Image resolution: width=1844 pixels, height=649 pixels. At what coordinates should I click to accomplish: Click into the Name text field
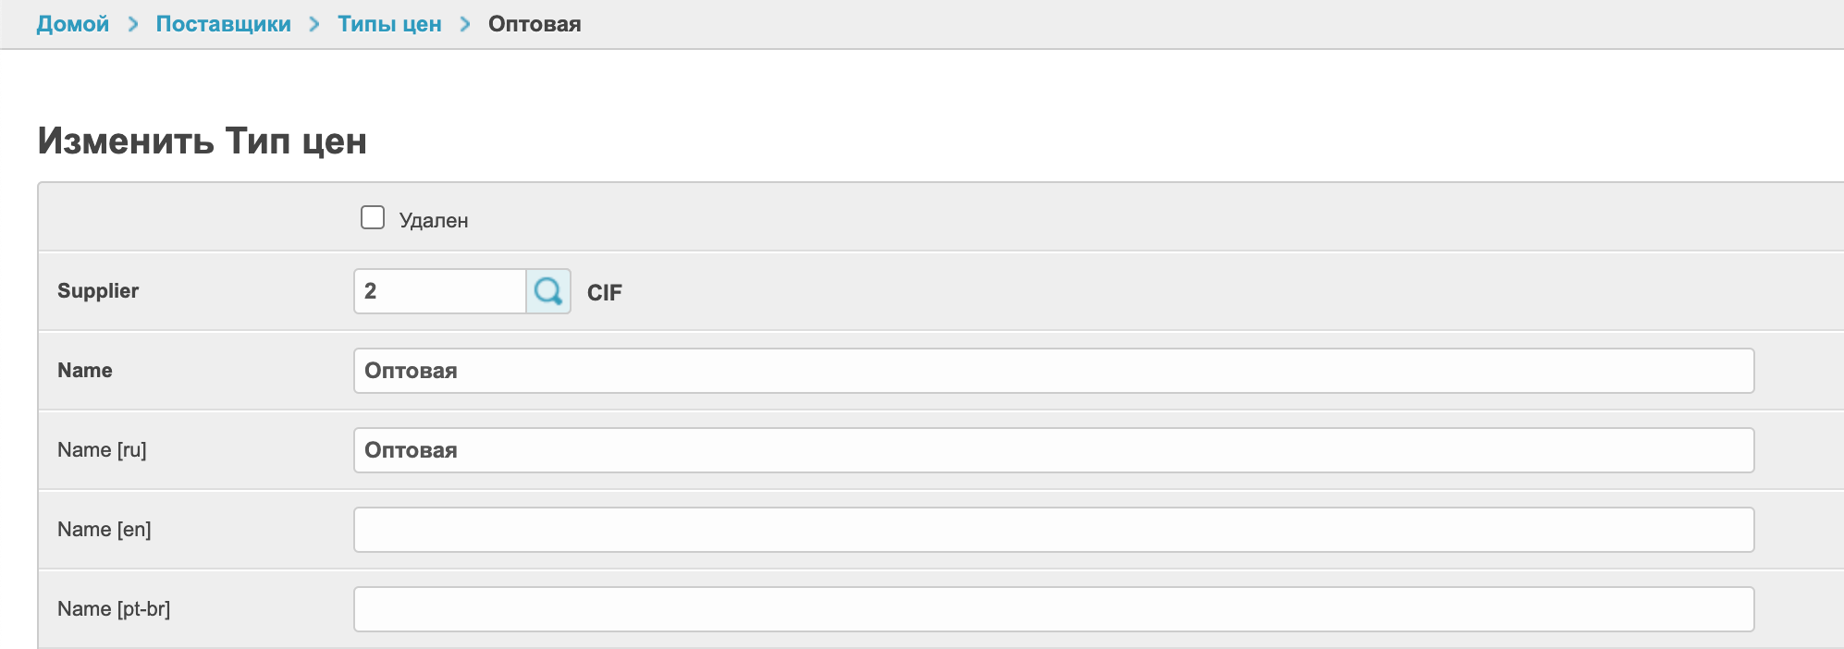coord(1053,371)
